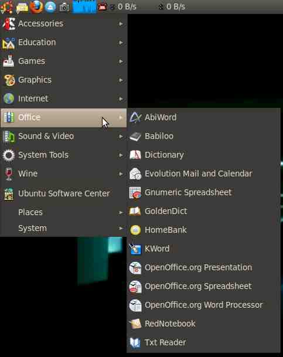Click the OpenOffice.org Spreadsheet icon
Screen dimensions: 283x357
tap(135, 287)
